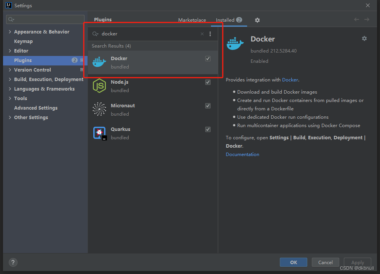
Task: Click the Enabled status text
Action: [x=259, y=61]
